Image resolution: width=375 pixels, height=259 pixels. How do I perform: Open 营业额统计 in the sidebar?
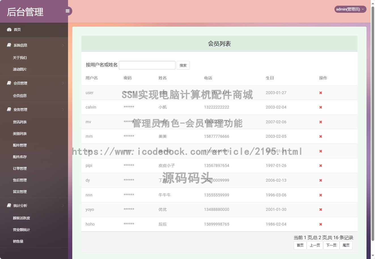click(22, 230)
